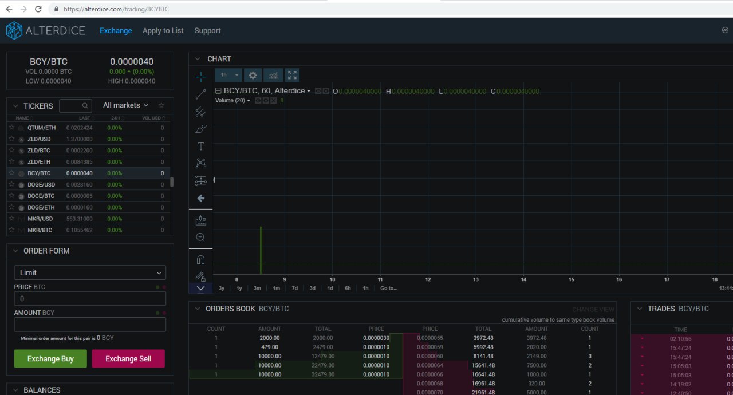This screenshot has width=733, height=395.
Task: Open the Limit order type dropdown
Action: click(x=90, y=272)
